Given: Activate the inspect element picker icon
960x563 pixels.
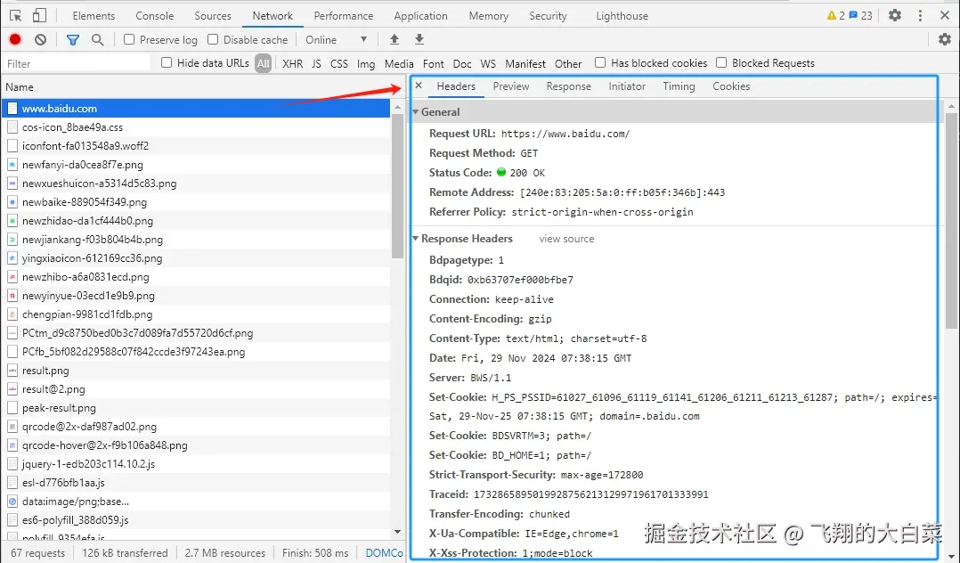Looking at the screenshot, I should click(16, 16).
